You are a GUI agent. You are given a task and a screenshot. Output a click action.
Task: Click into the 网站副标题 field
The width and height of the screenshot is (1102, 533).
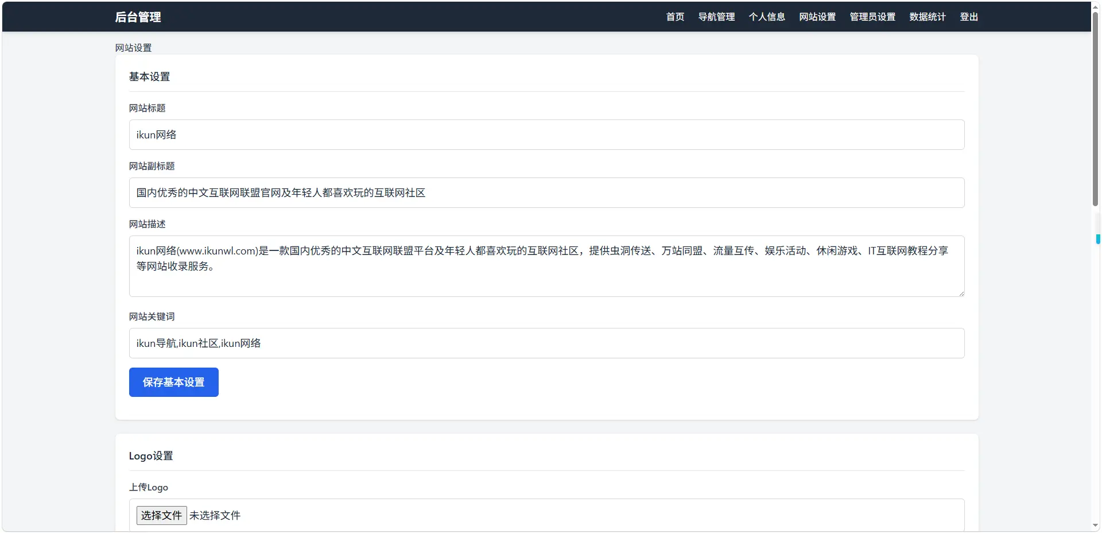point(546,193)
